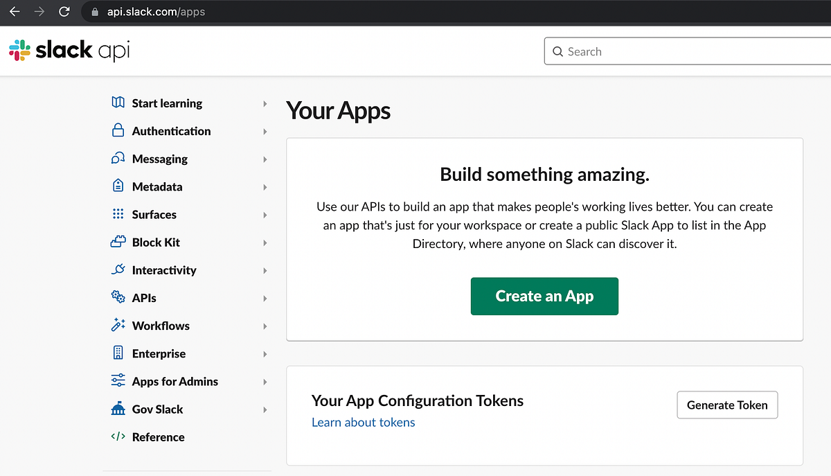
Task: Expand the Apps for Admins section
Action: click(x=265, y=381)
